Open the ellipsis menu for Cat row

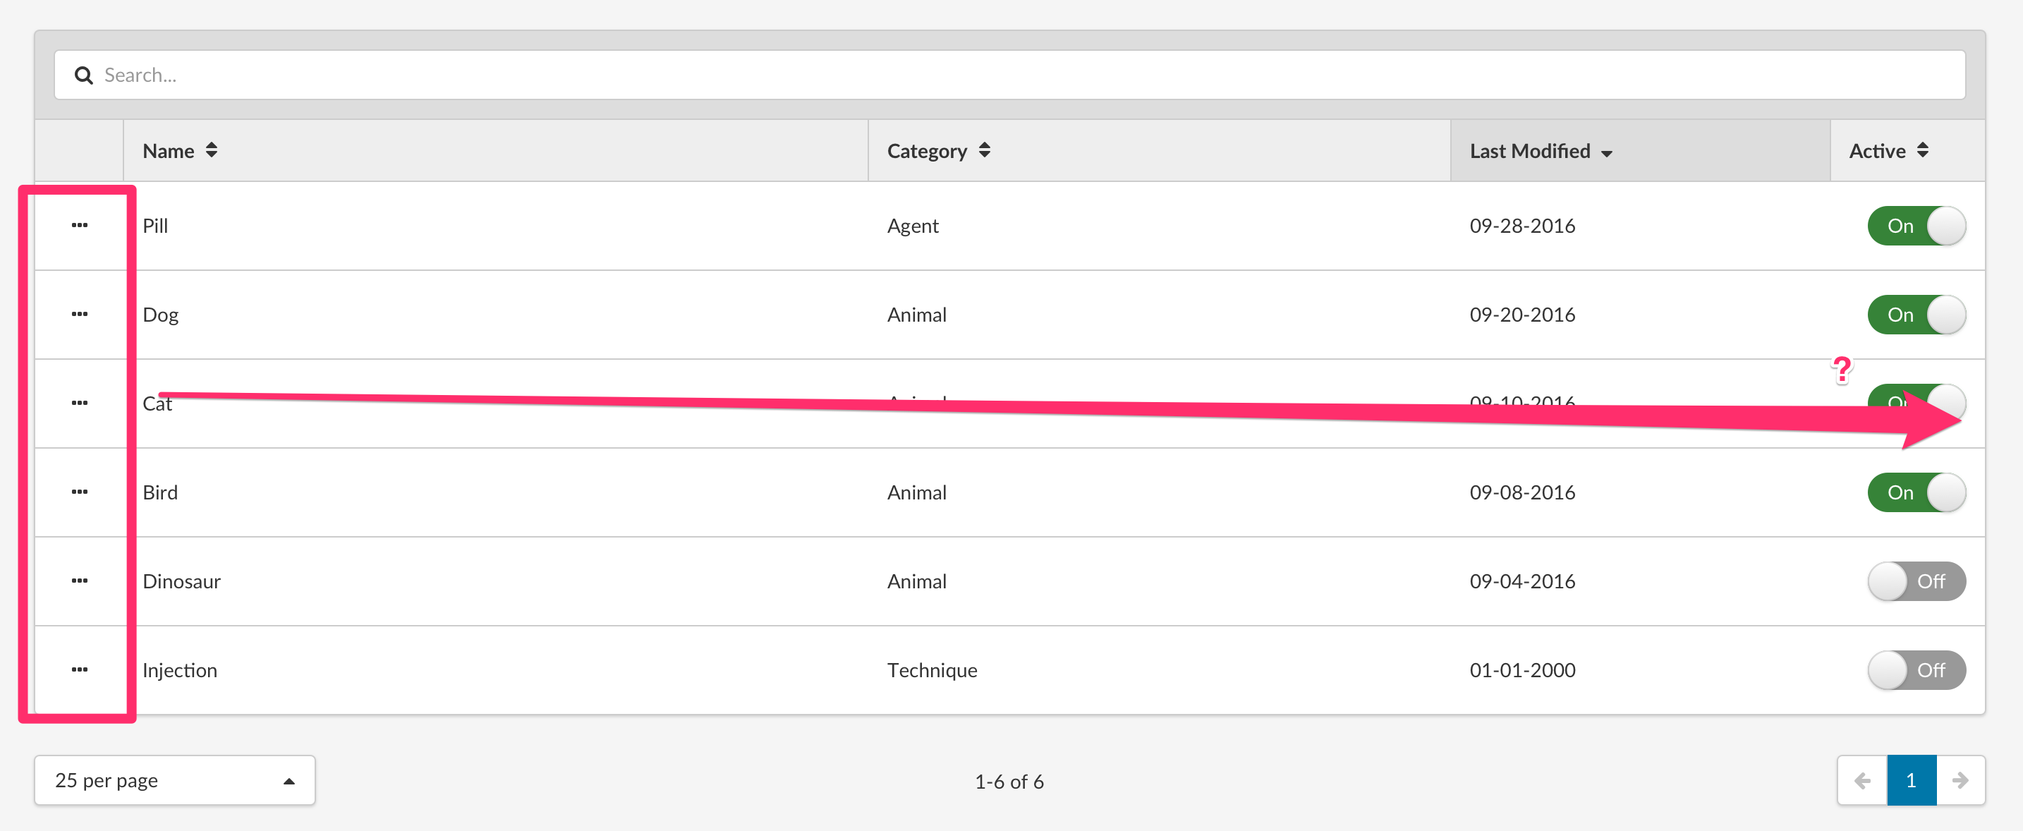pyautogui.click(x=79, y=403)
